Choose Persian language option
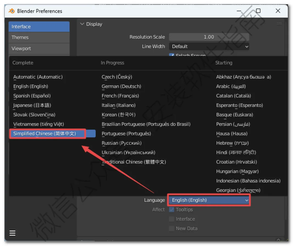293x246 pixels. 233,124
